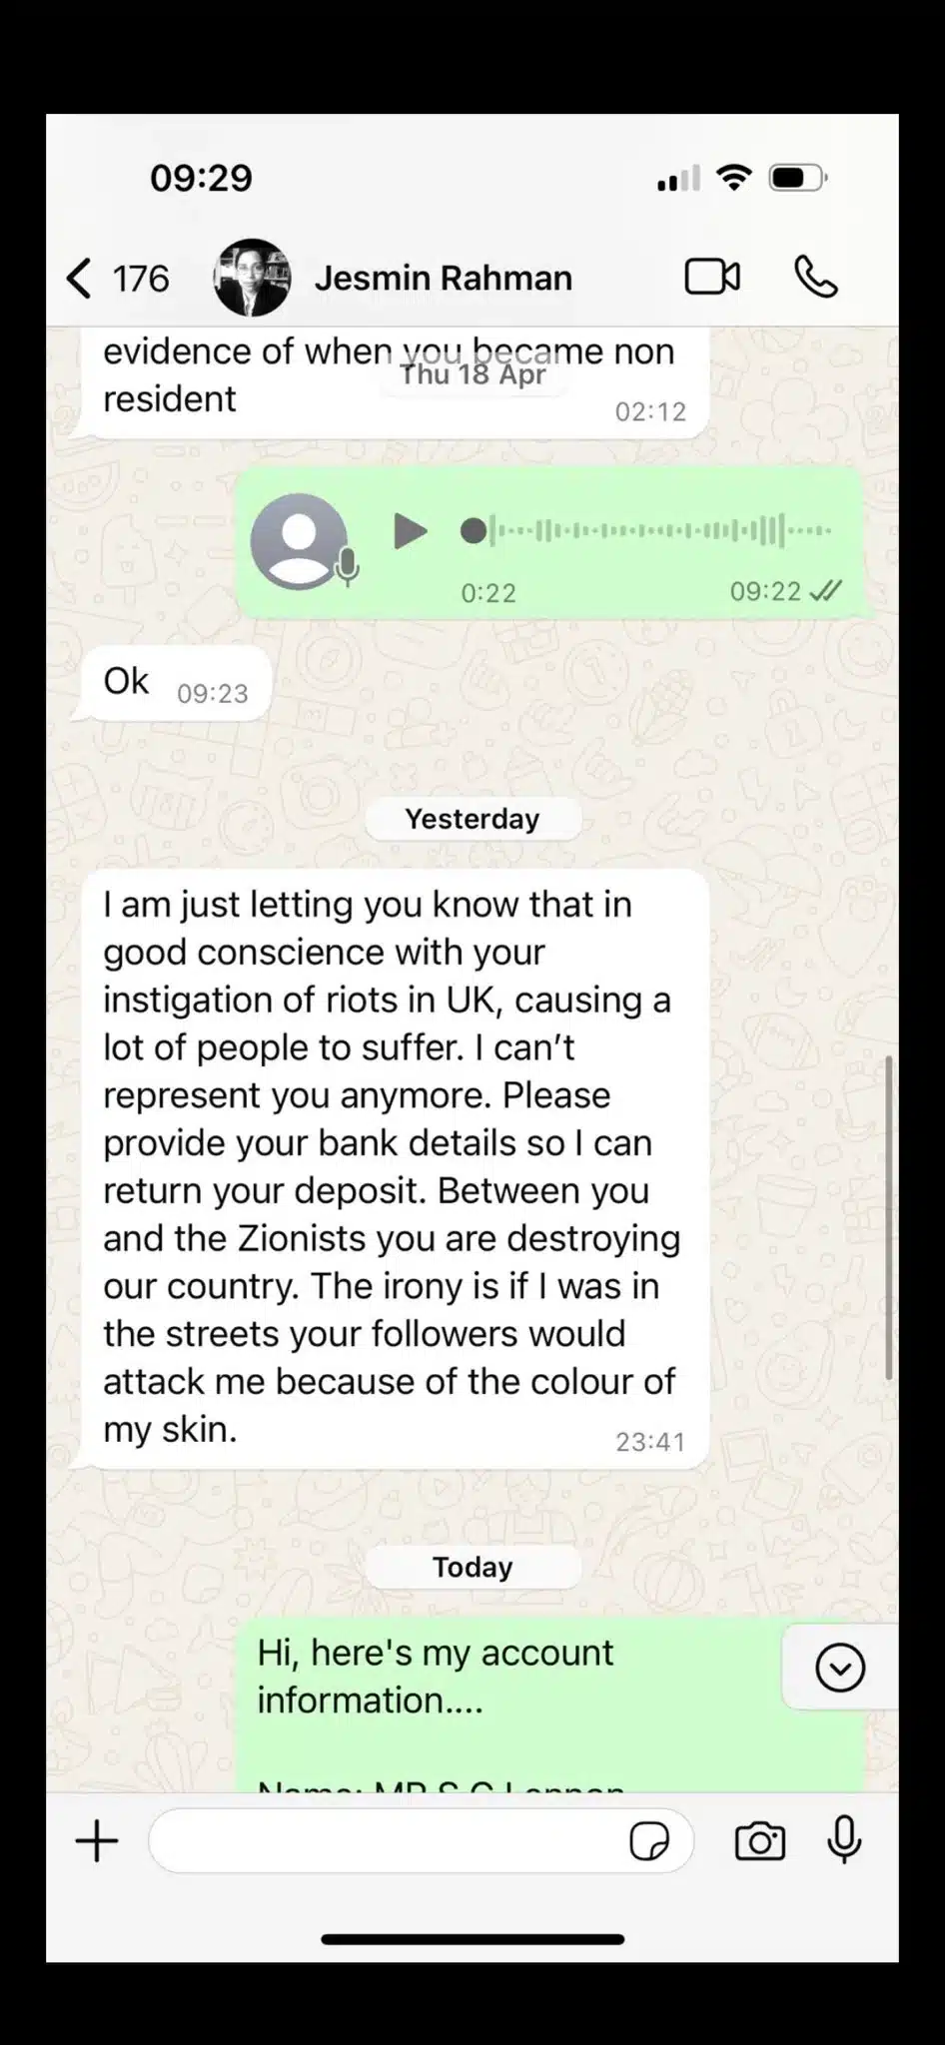Play the 0:22 voice message
The width and height of the screenshot is (945, 2045).
(x=410, y=531)
